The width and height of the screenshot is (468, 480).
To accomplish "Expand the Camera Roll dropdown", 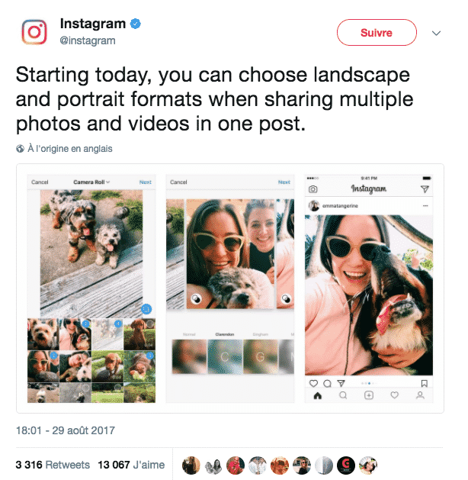I will click(x=91, y=182).
